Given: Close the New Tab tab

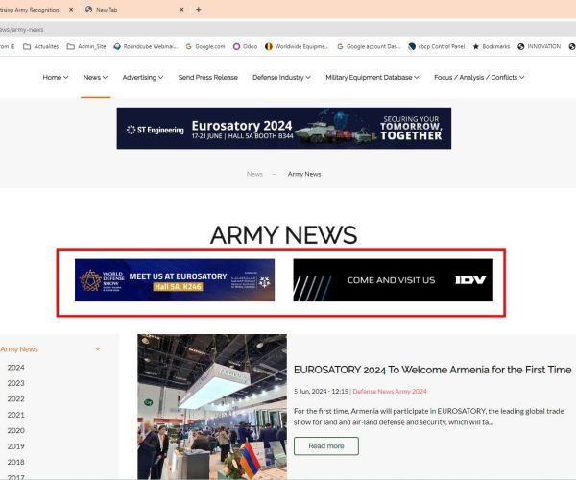Looking at the screenshot, I should pyautogui.click(x=180, y=10).
